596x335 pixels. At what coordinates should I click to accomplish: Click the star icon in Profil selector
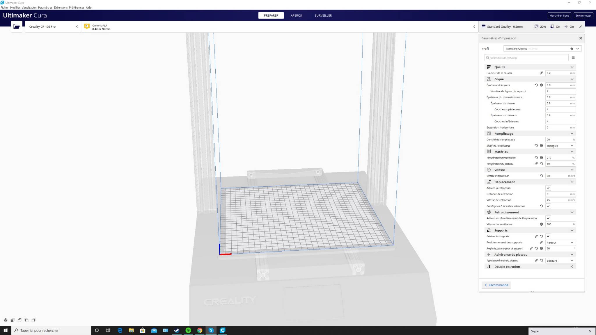(572, 49)
